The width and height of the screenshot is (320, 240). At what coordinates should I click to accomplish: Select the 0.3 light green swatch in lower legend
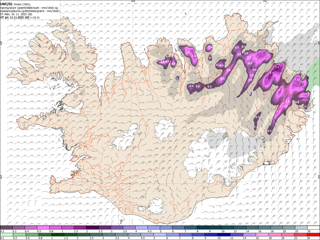[19, 234]
